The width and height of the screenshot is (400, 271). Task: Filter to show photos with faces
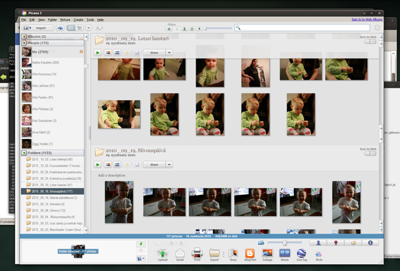(184, 29)
